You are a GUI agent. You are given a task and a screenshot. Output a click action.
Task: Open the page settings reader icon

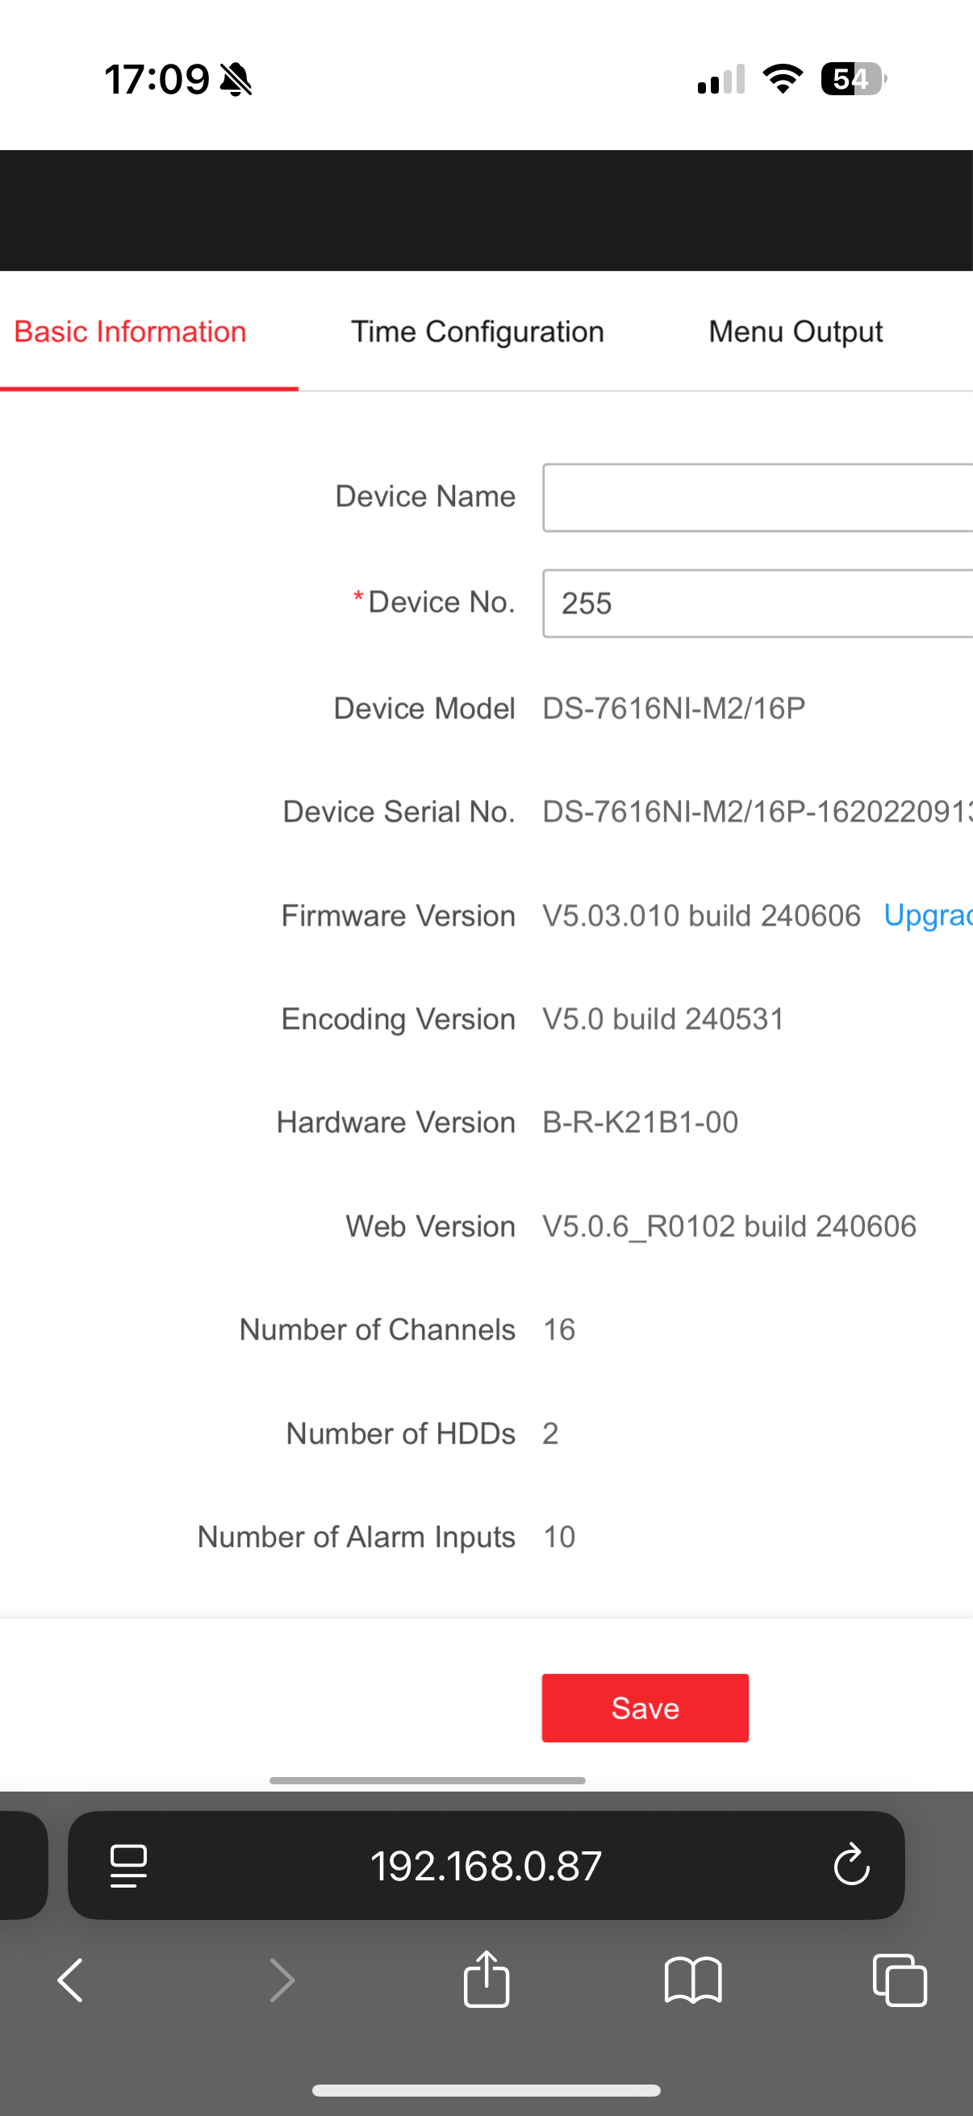(x=128, y=1866)
